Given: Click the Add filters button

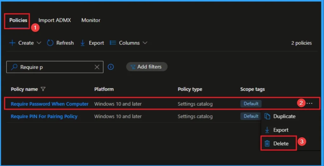Looking at the screenshot, I should click(147, 67).
